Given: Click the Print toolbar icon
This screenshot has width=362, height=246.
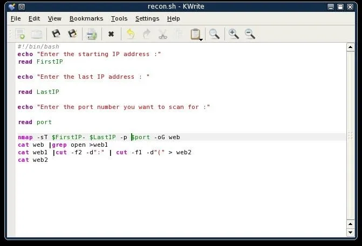Looking at the screenshot, I should (91, 34).
